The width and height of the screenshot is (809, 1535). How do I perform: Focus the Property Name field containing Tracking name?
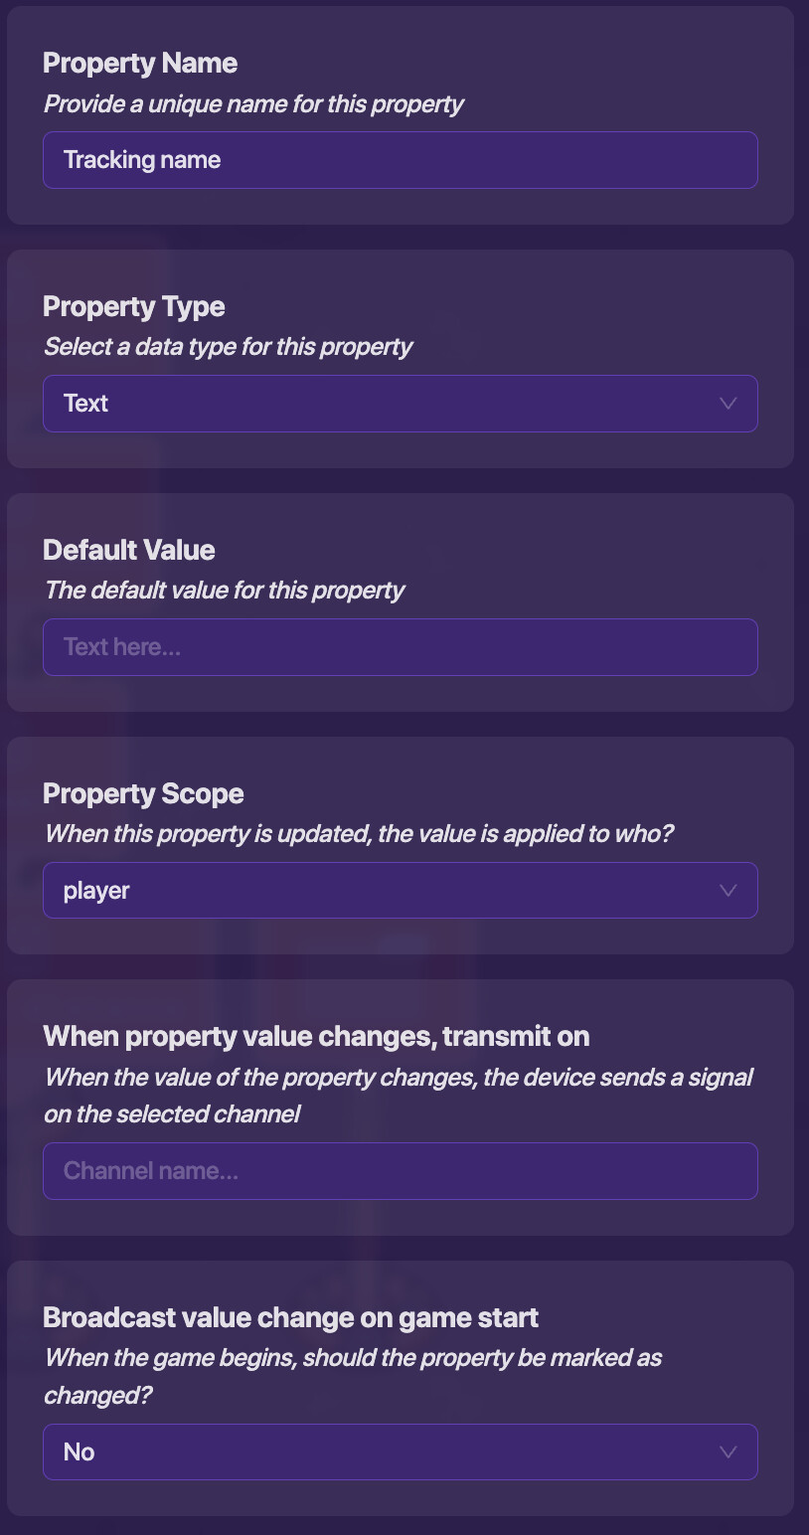[x=400, y=160]
